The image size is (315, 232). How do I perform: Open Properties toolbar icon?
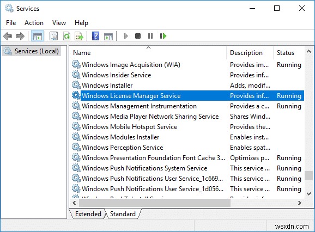[53, 36]
